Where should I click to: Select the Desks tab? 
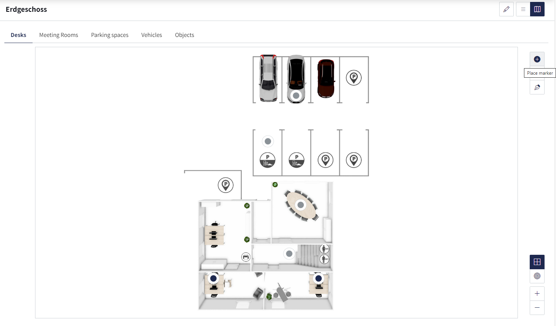point(18,35)
